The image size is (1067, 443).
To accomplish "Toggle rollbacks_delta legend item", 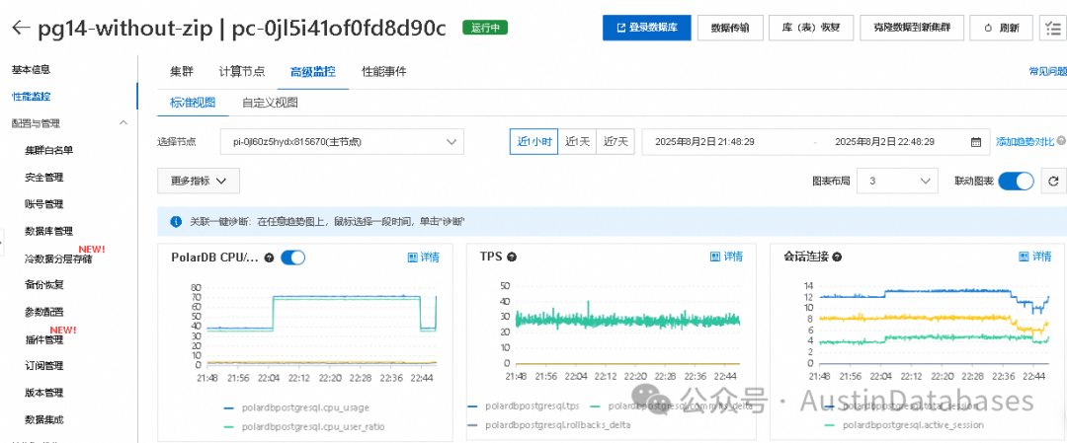I will 548,425.
